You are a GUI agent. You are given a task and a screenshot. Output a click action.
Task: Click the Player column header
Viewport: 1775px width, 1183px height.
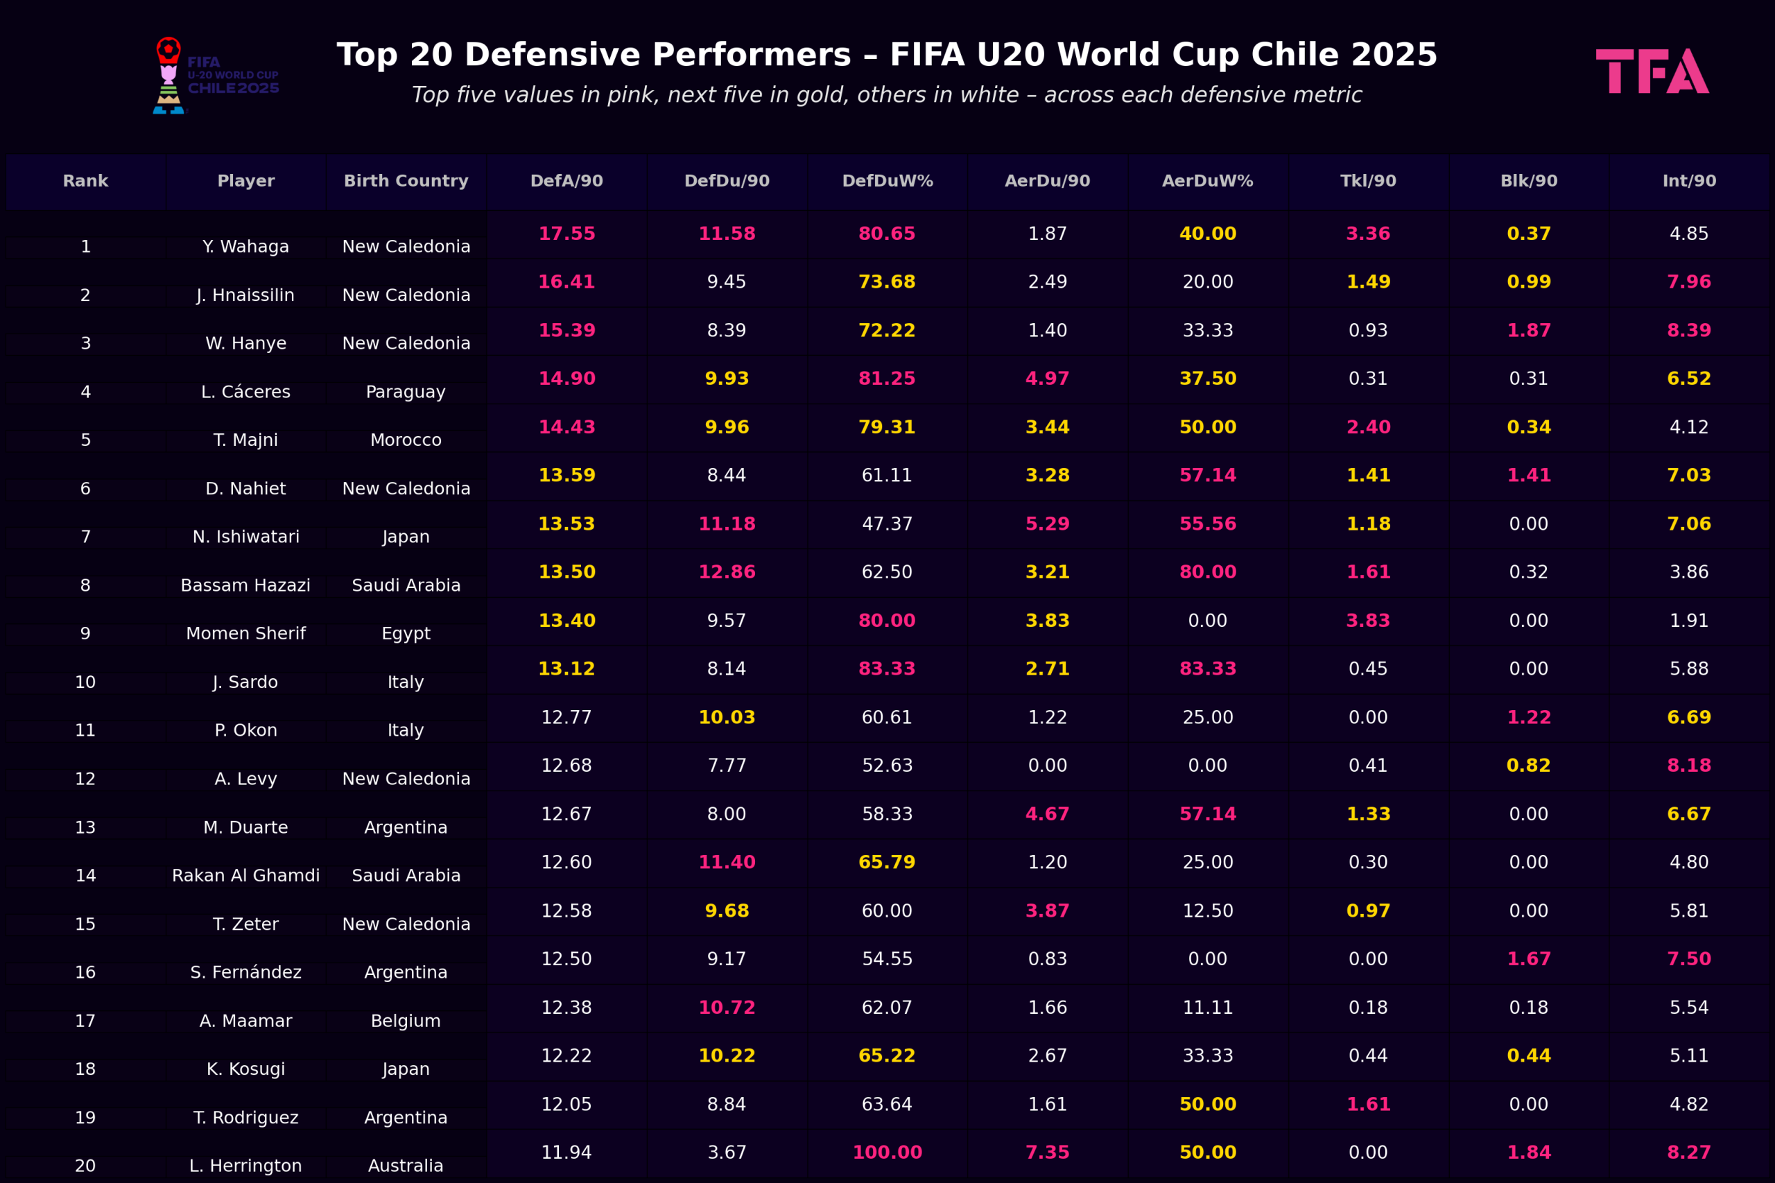point(246,181)
